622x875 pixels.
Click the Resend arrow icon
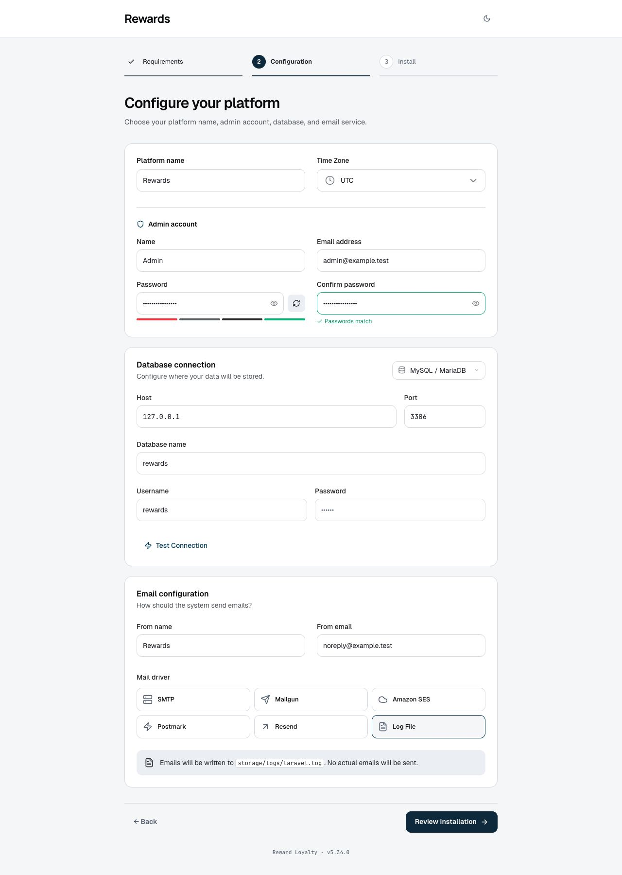tap(265, 727)
